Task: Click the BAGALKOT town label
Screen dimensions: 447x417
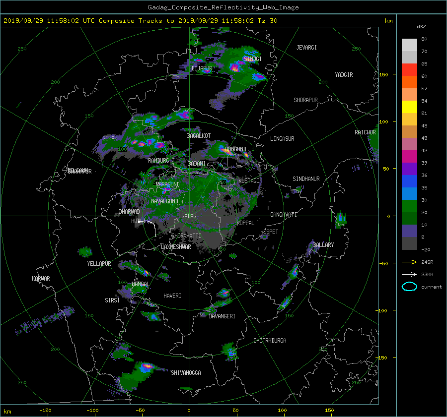Action: point(199,136)
